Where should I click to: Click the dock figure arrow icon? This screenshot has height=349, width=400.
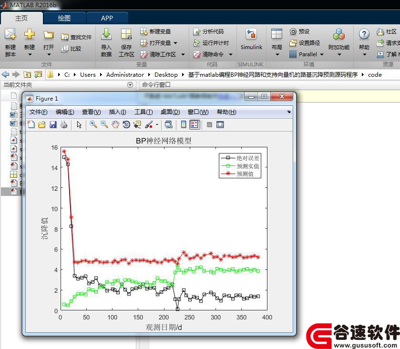tap(289, 112)
